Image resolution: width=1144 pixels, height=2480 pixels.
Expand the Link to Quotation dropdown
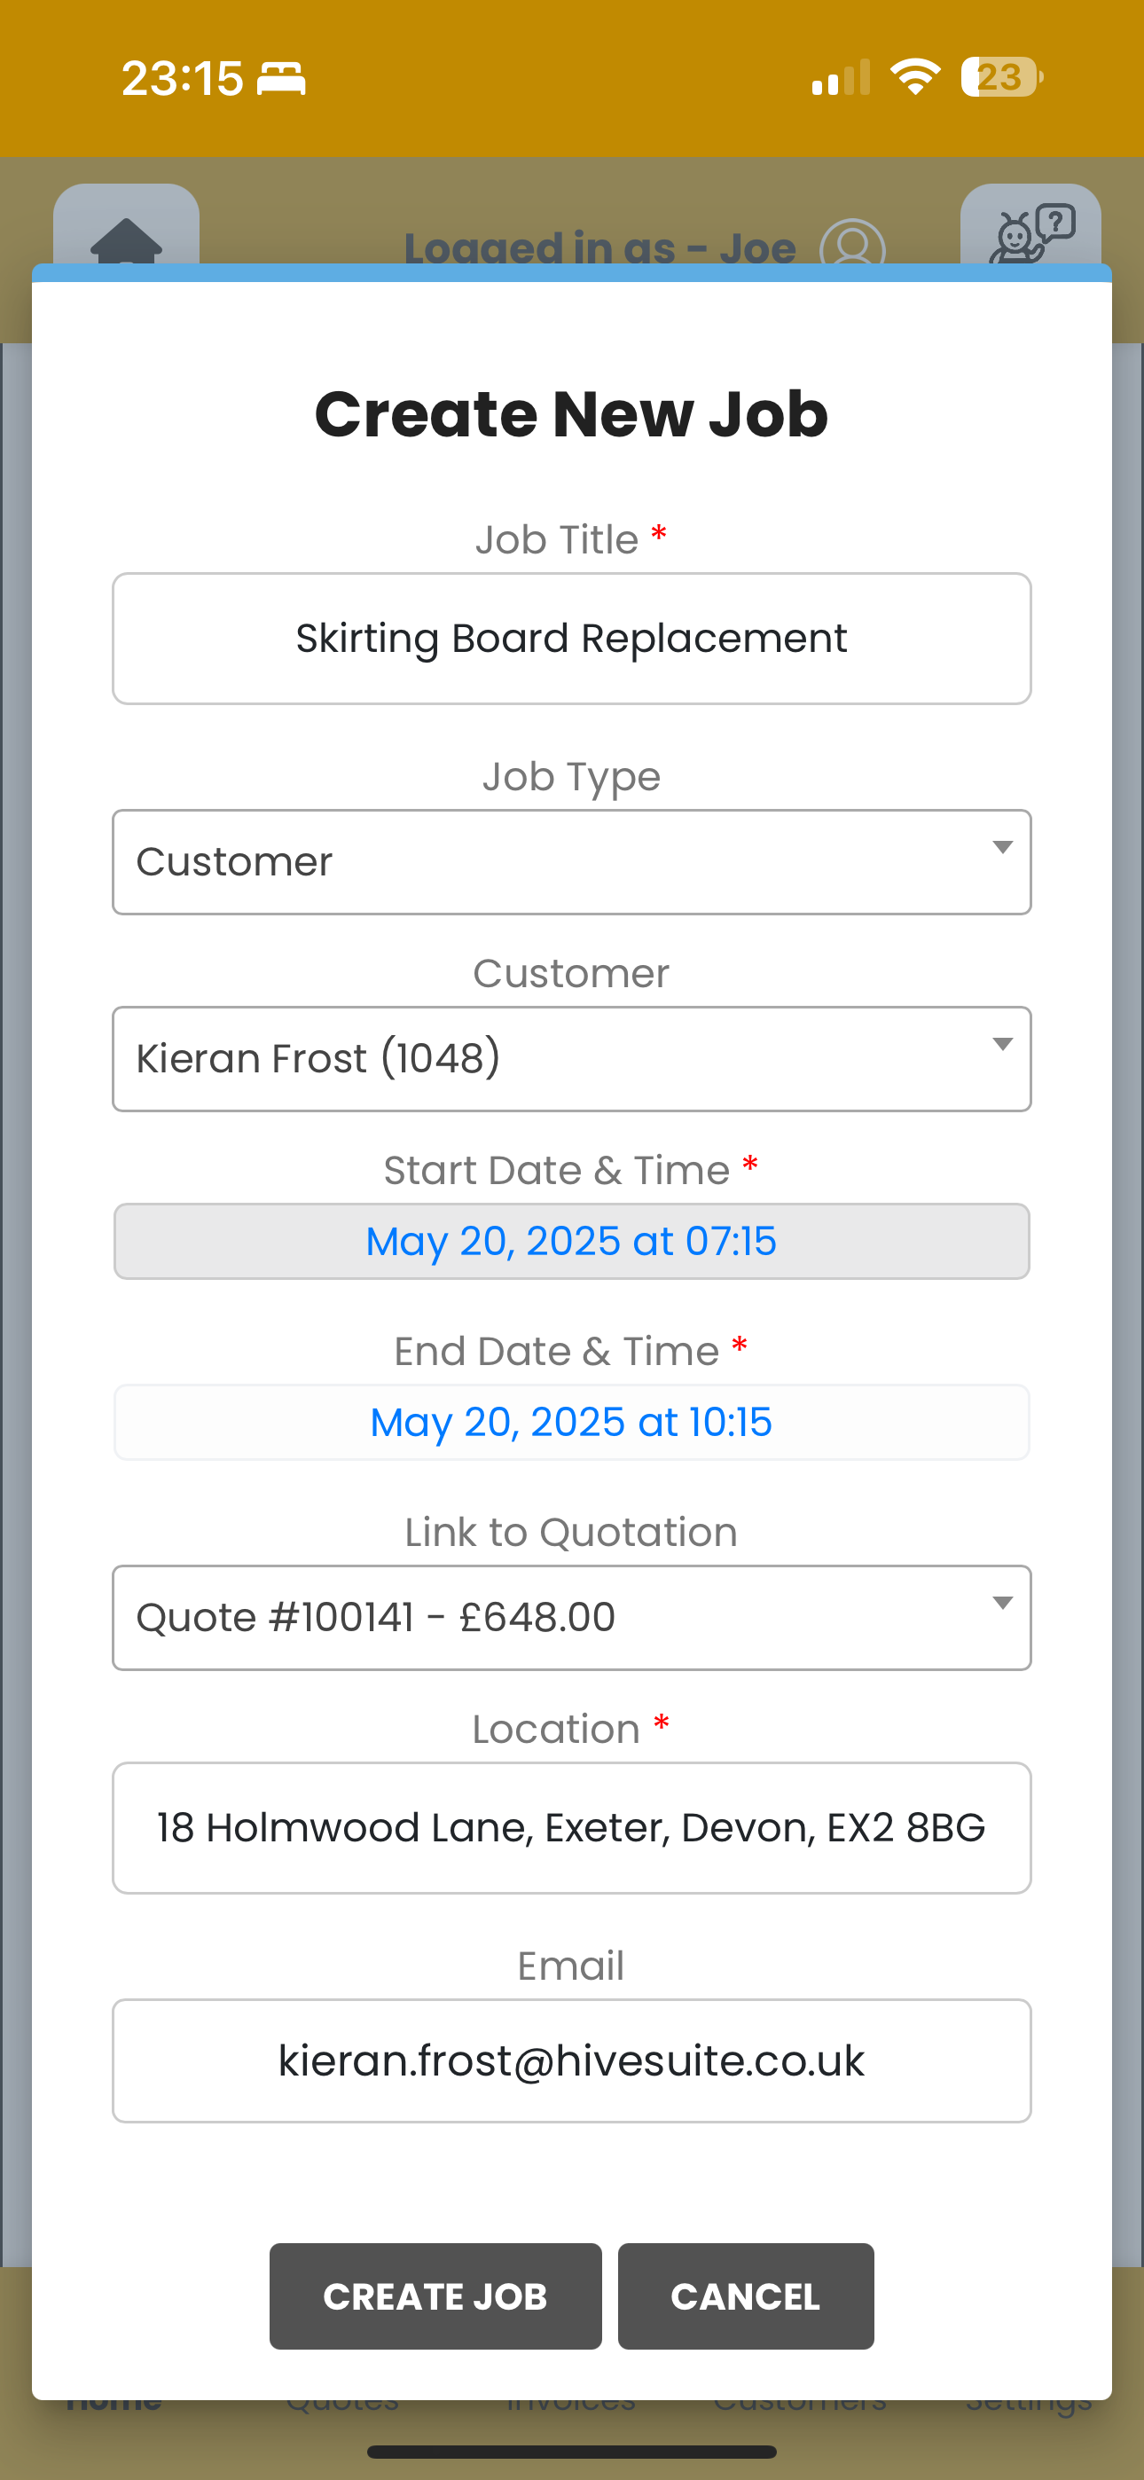[x=571, y=1617]
